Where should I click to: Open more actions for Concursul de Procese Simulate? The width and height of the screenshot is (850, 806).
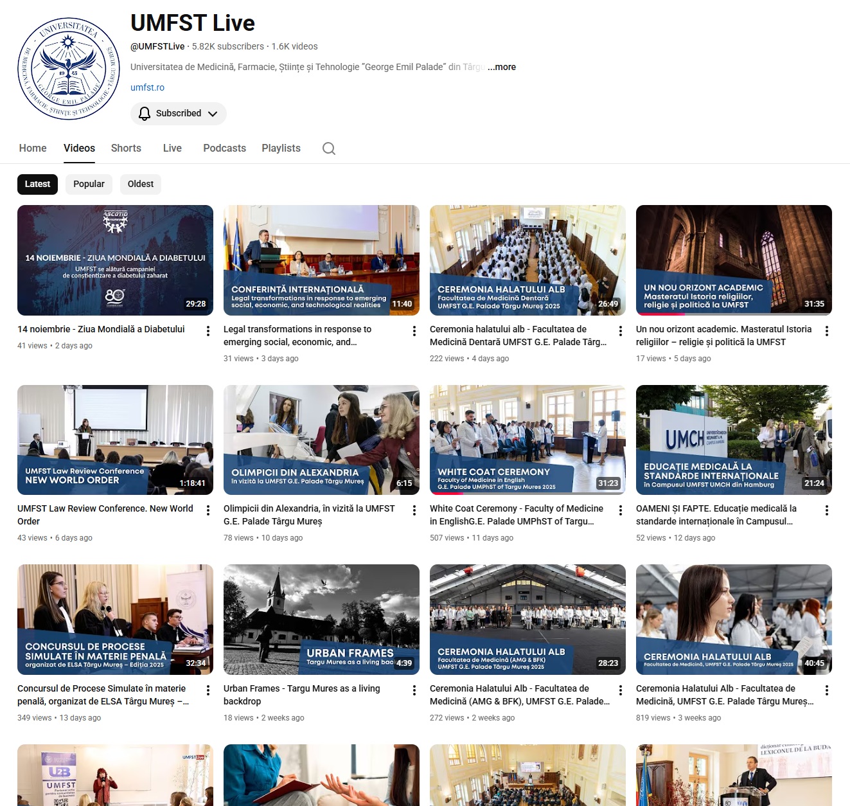coord(208,690)
